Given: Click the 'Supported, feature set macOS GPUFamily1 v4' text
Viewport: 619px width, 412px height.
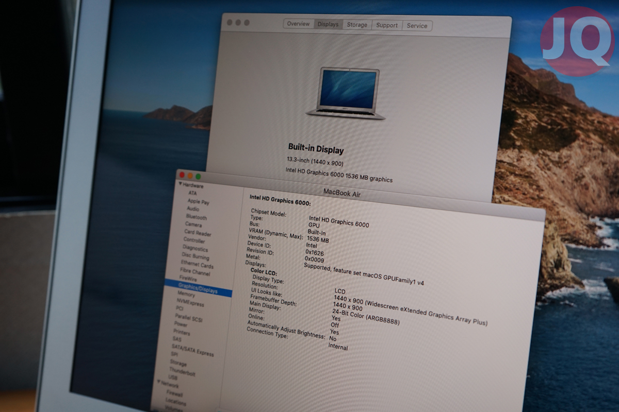Looking at the screenshot, I should (364, 274).
